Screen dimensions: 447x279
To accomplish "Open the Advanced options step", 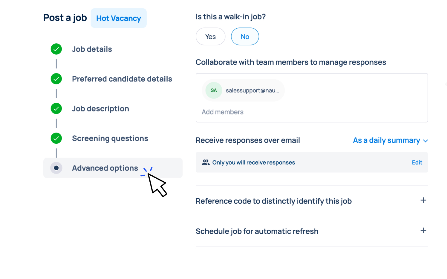I will (x=105, y=168).
